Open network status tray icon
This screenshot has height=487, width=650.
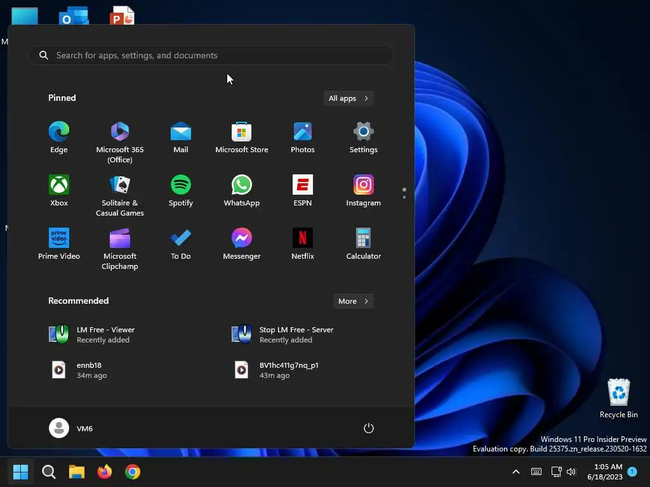[556, 472]
